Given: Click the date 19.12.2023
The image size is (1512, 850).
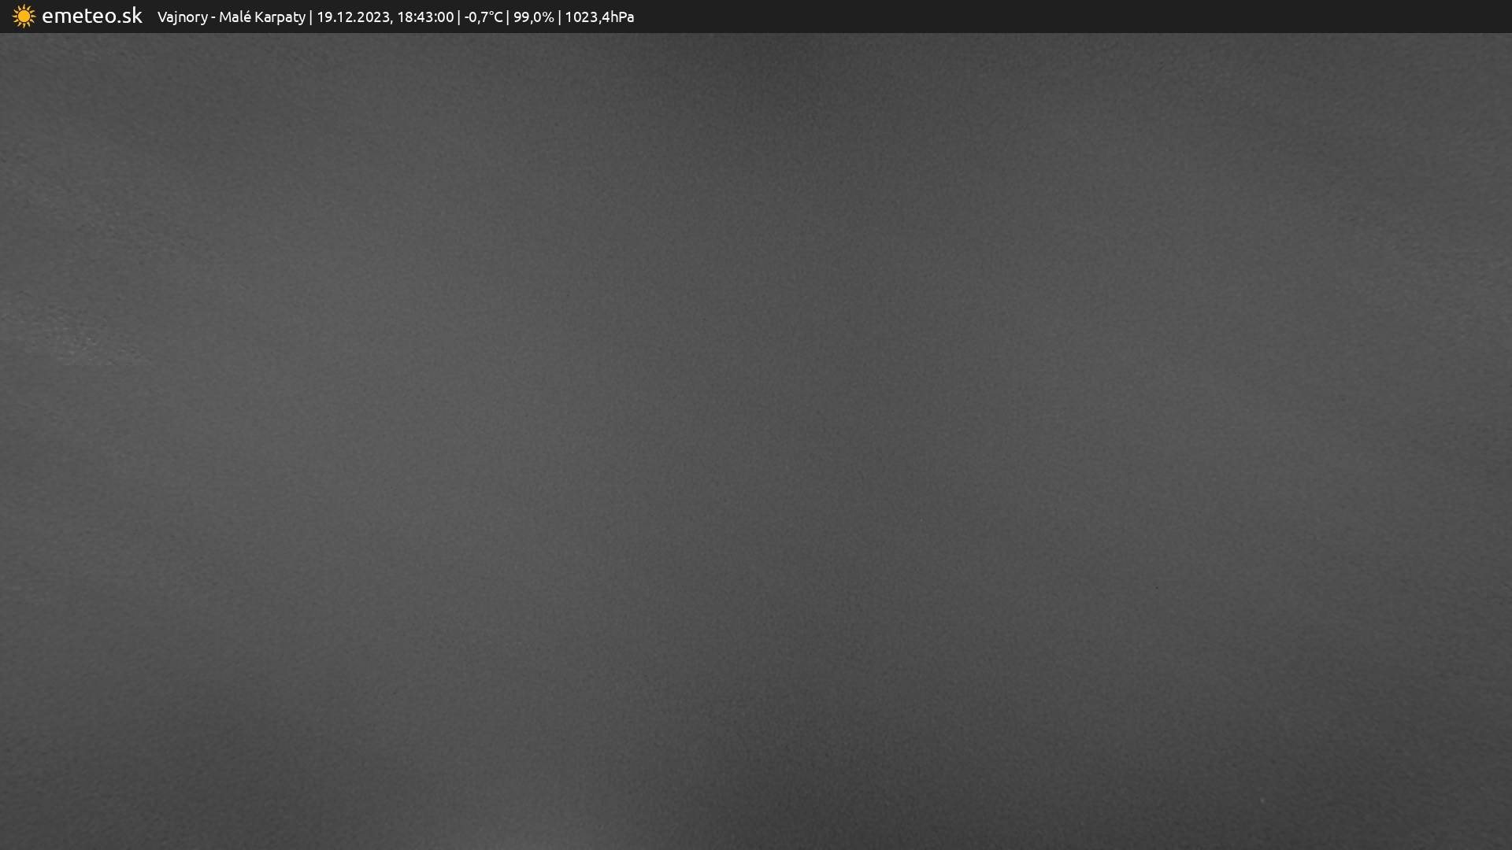Looking at the screenshot, I should (x=352, y=17).
